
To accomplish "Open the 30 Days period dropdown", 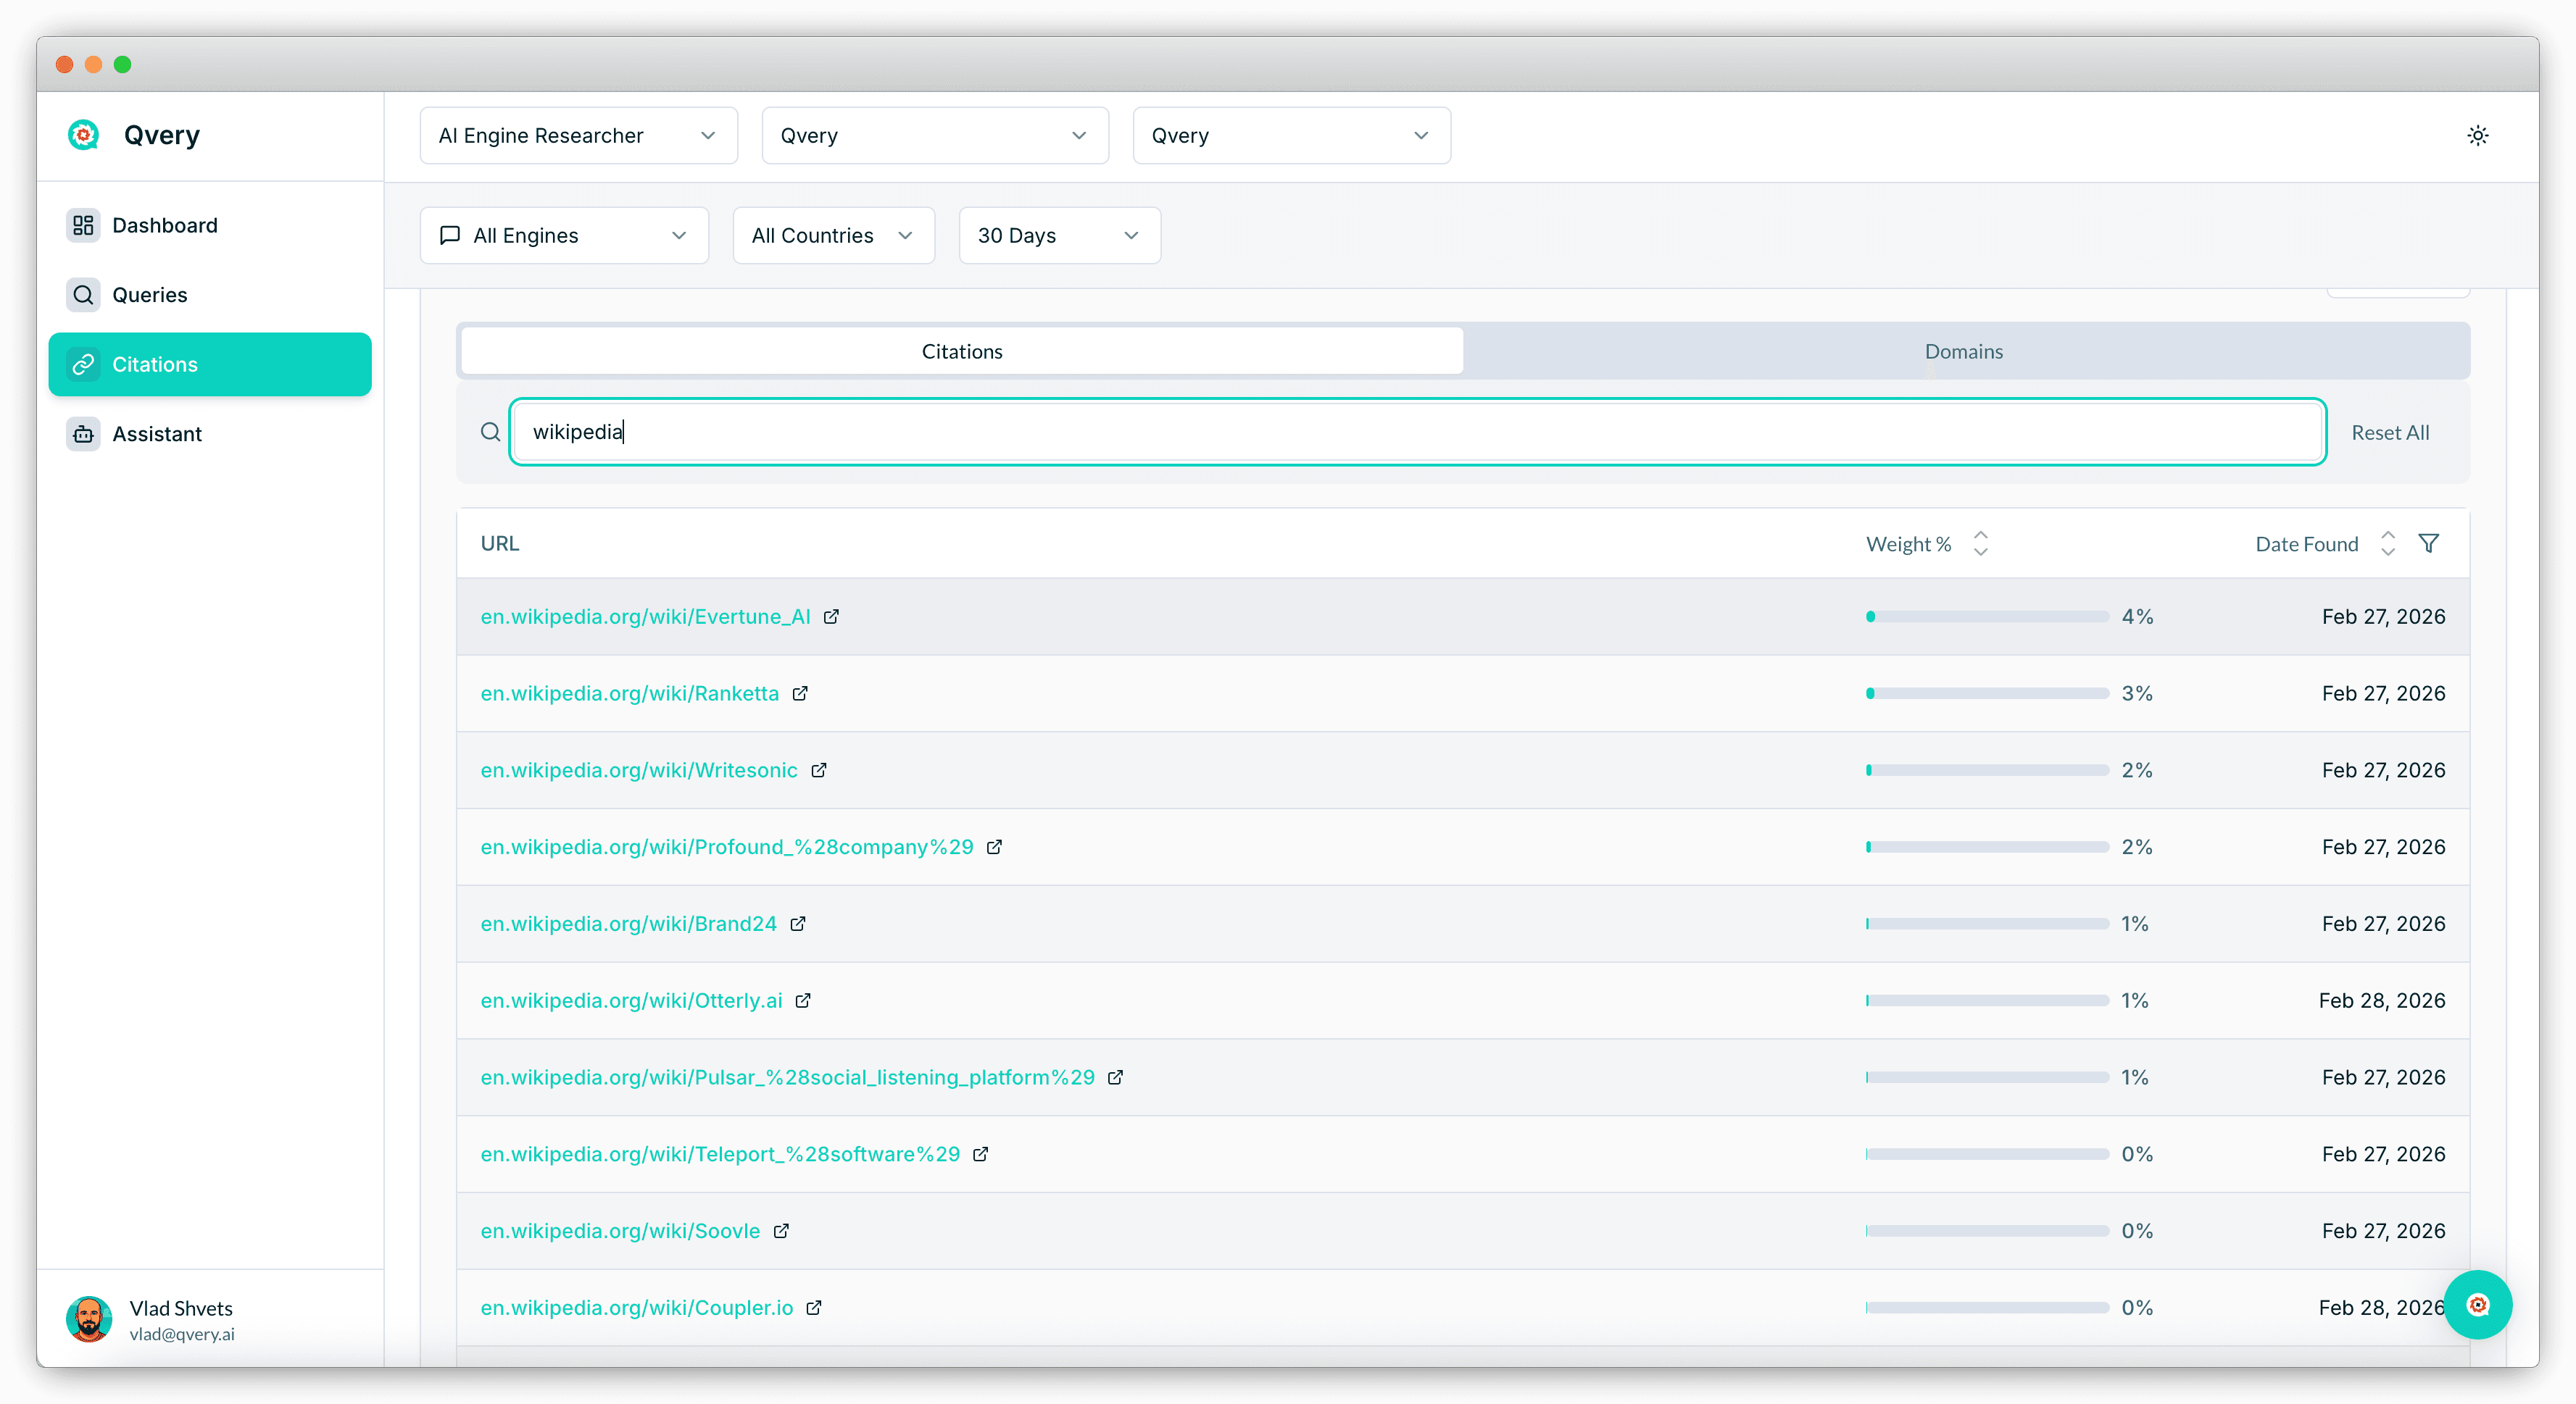I will [1058, 236].
